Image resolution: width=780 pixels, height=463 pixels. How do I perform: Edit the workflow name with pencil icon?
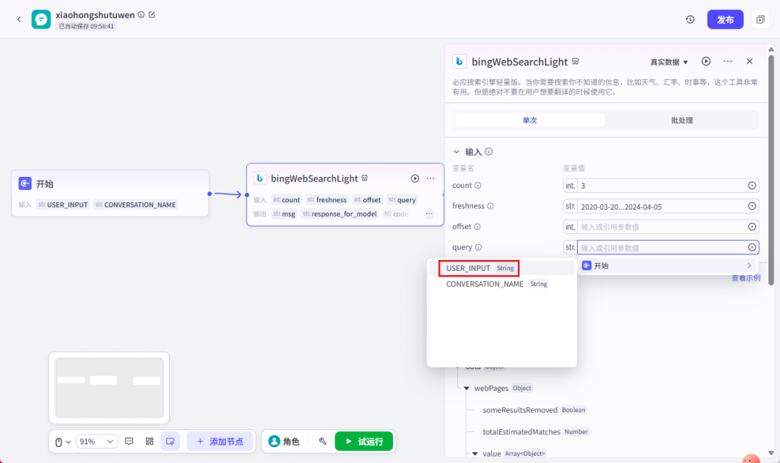coord(152,15)
